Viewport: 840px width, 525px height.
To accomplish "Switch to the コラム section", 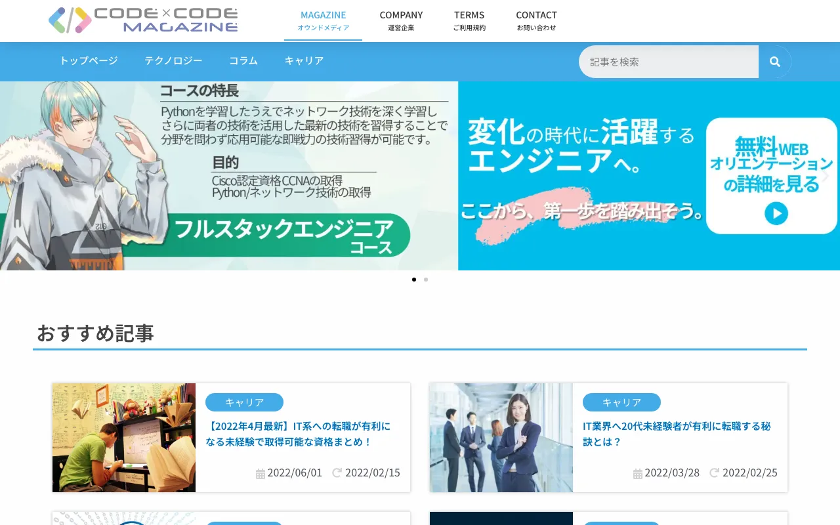I will point(243,60).
